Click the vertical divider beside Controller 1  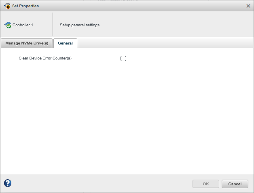tap(53, 24)
